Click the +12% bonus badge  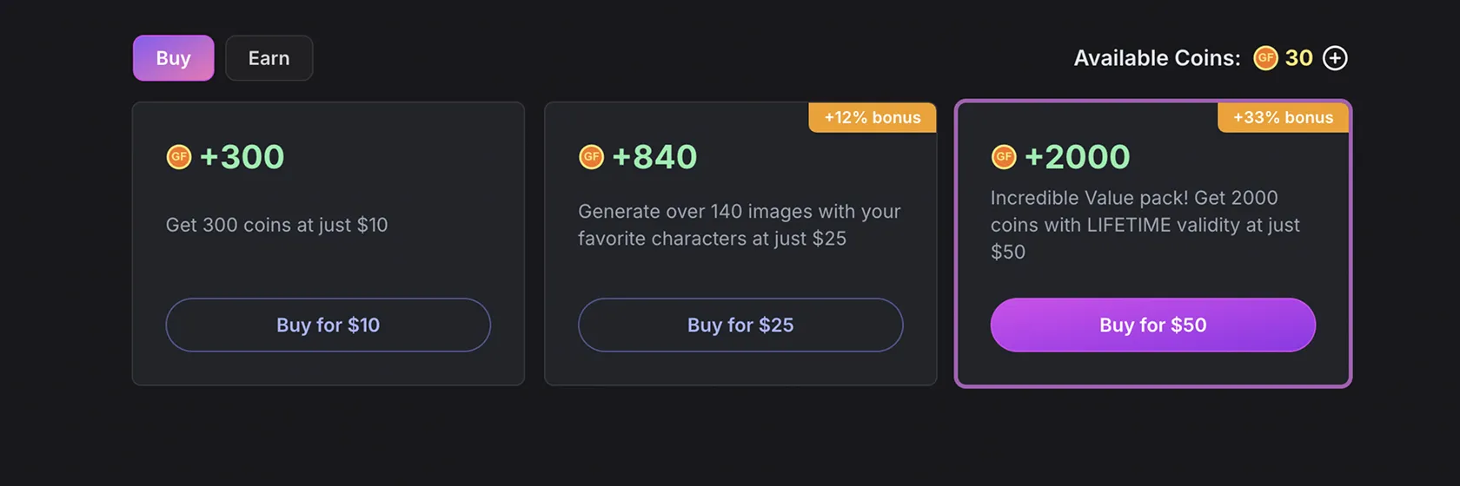point(872,118)
